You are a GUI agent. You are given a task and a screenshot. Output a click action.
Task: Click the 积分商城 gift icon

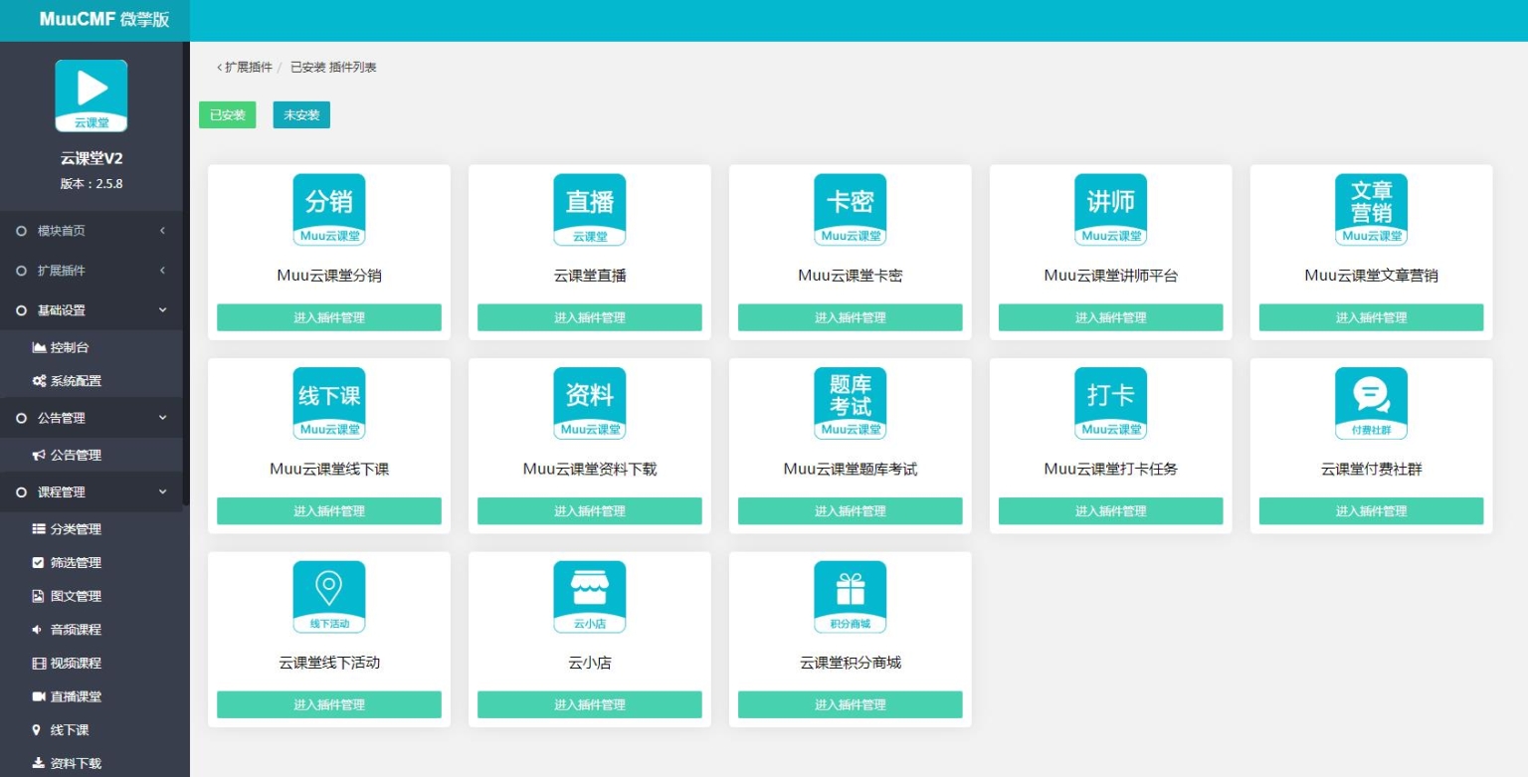pyautogui.click(x=850, y=597)
